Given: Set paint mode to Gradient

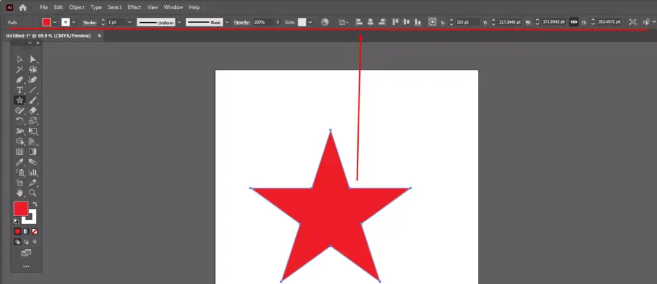Looking at the screenshot, I should pyautogui.click(x=26, y=232).
